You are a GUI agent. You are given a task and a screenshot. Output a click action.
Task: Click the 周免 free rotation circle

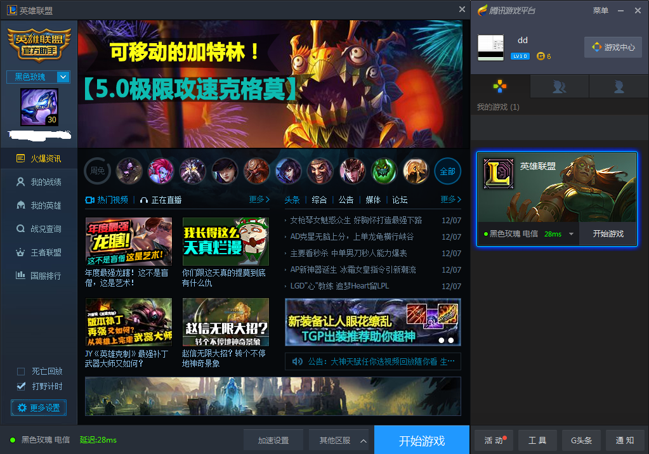[x=97, y=171]
